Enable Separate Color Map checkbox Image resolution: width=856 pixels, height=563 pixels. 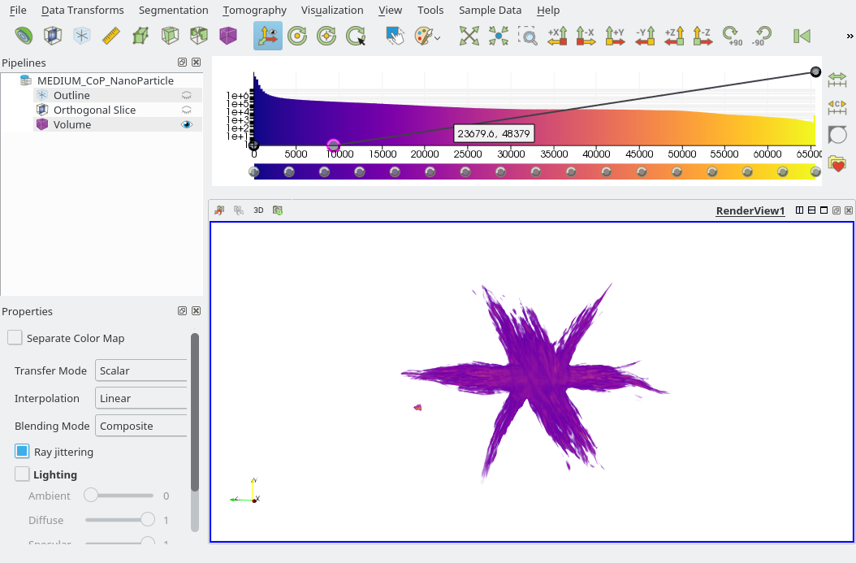[15, 337]
